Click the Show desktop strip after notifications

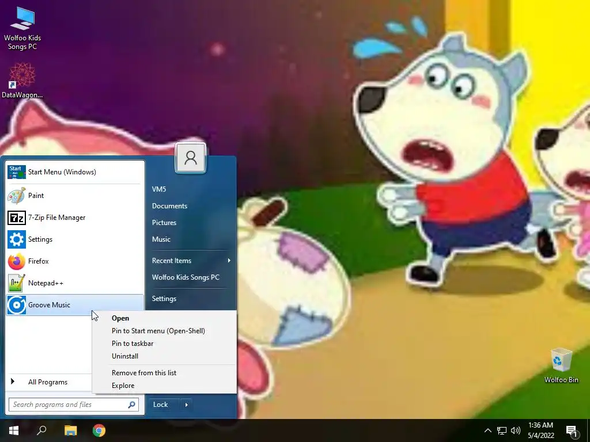click(x=588, y=430)
